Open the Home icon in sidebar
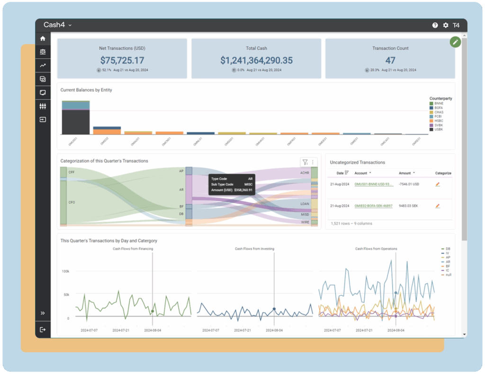This screenshot has height=374, width=485. coord(43,38)
